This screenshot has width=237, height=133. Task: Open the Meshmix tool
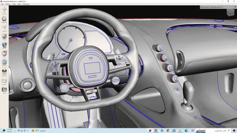point(4,20)
